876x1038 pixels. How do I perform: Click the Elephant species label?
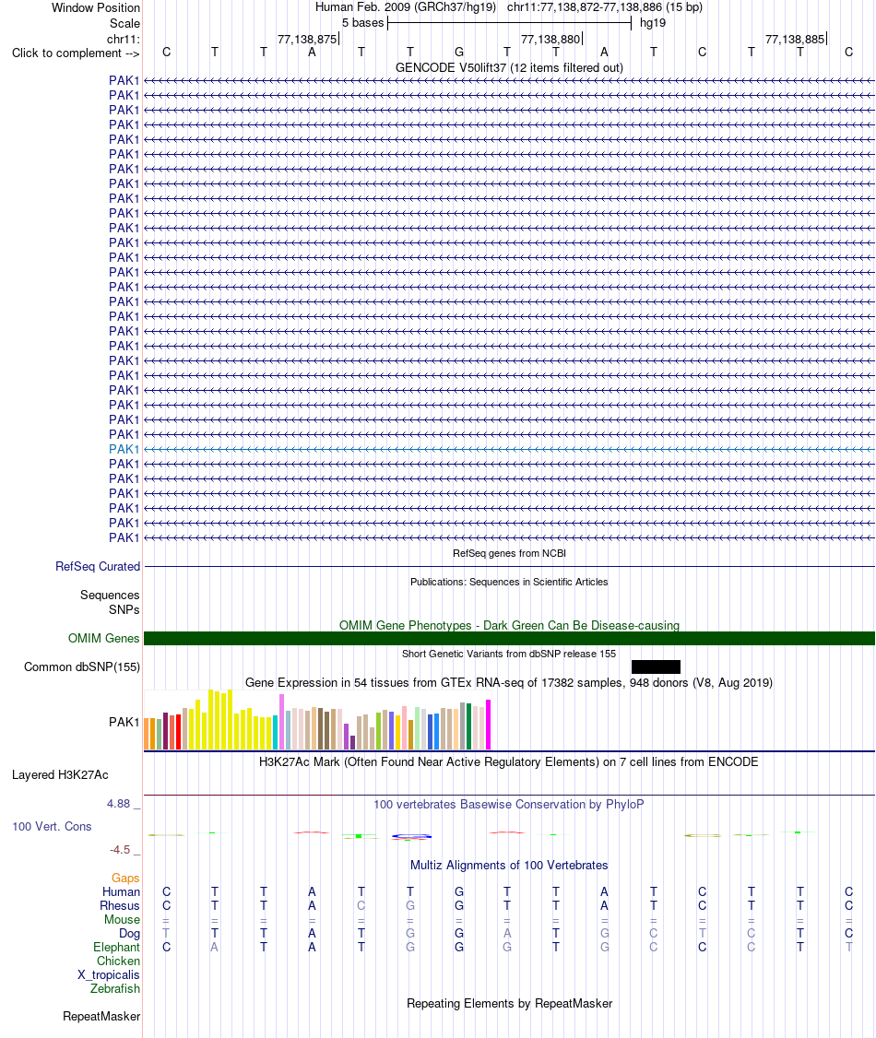tap(116, 948)
